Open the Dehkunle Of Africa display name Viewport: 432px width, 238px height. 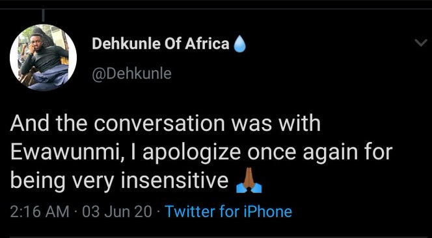coord(161,43)
